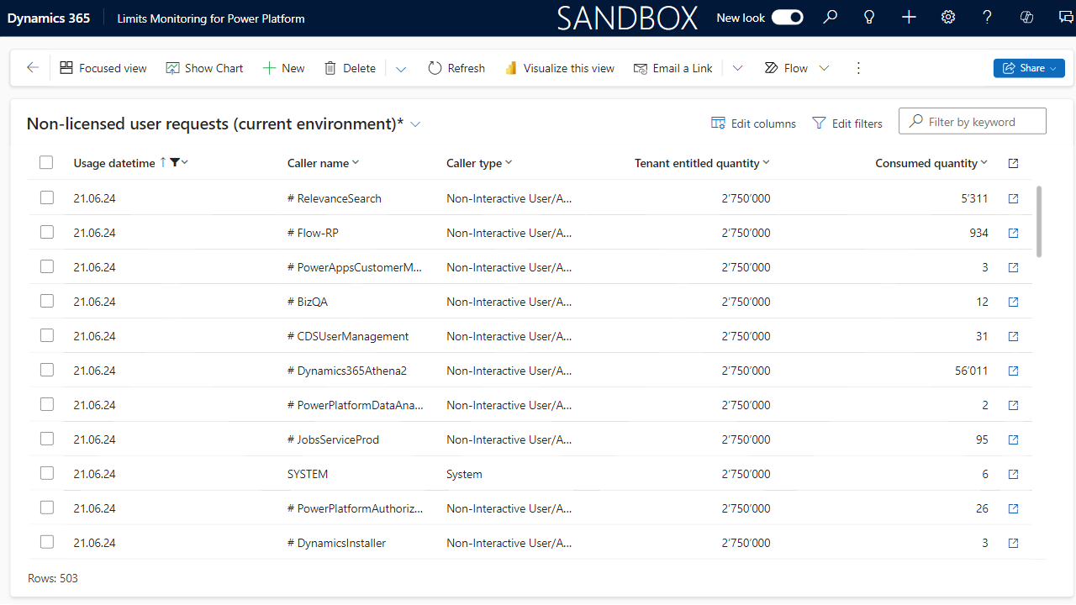The image size is (1076, 605).
Task: Click Delete in the command bar
Action: (350, 68)
